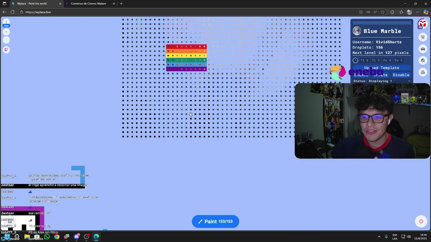Focus the Px X coordinate field

387,61
